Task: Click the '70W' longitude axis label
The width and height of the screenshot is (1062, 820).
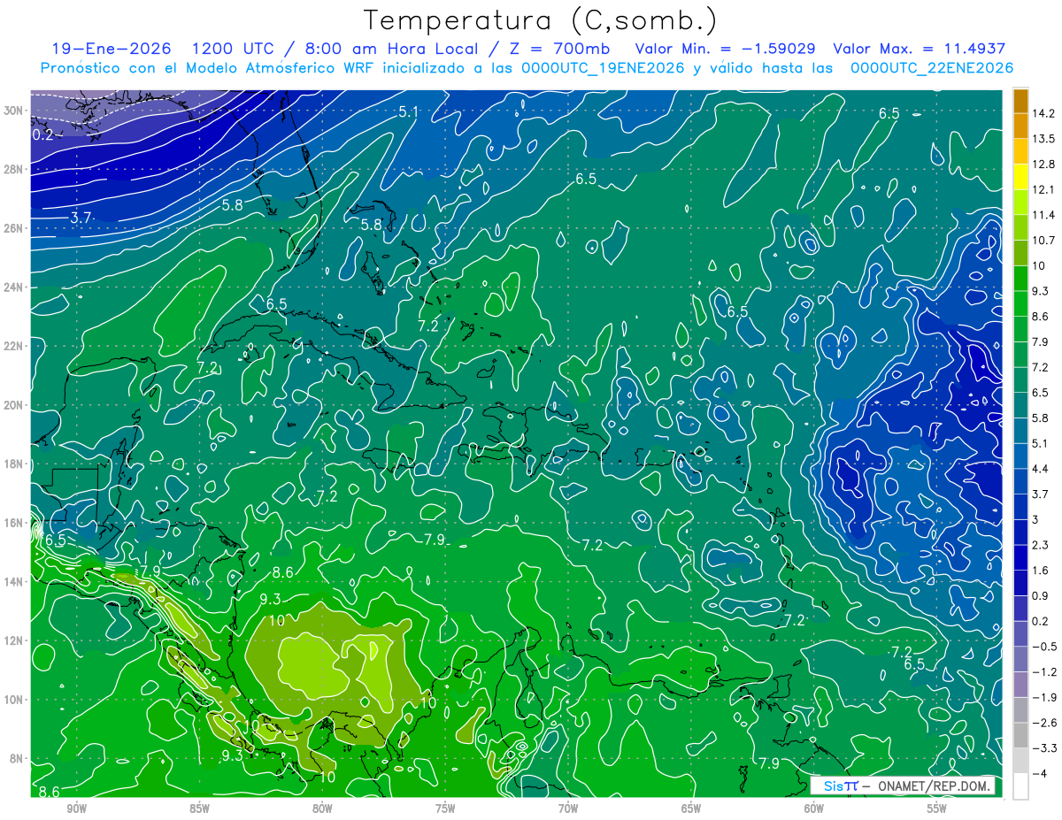Action: pyautogui.click(x=568, y=809)
